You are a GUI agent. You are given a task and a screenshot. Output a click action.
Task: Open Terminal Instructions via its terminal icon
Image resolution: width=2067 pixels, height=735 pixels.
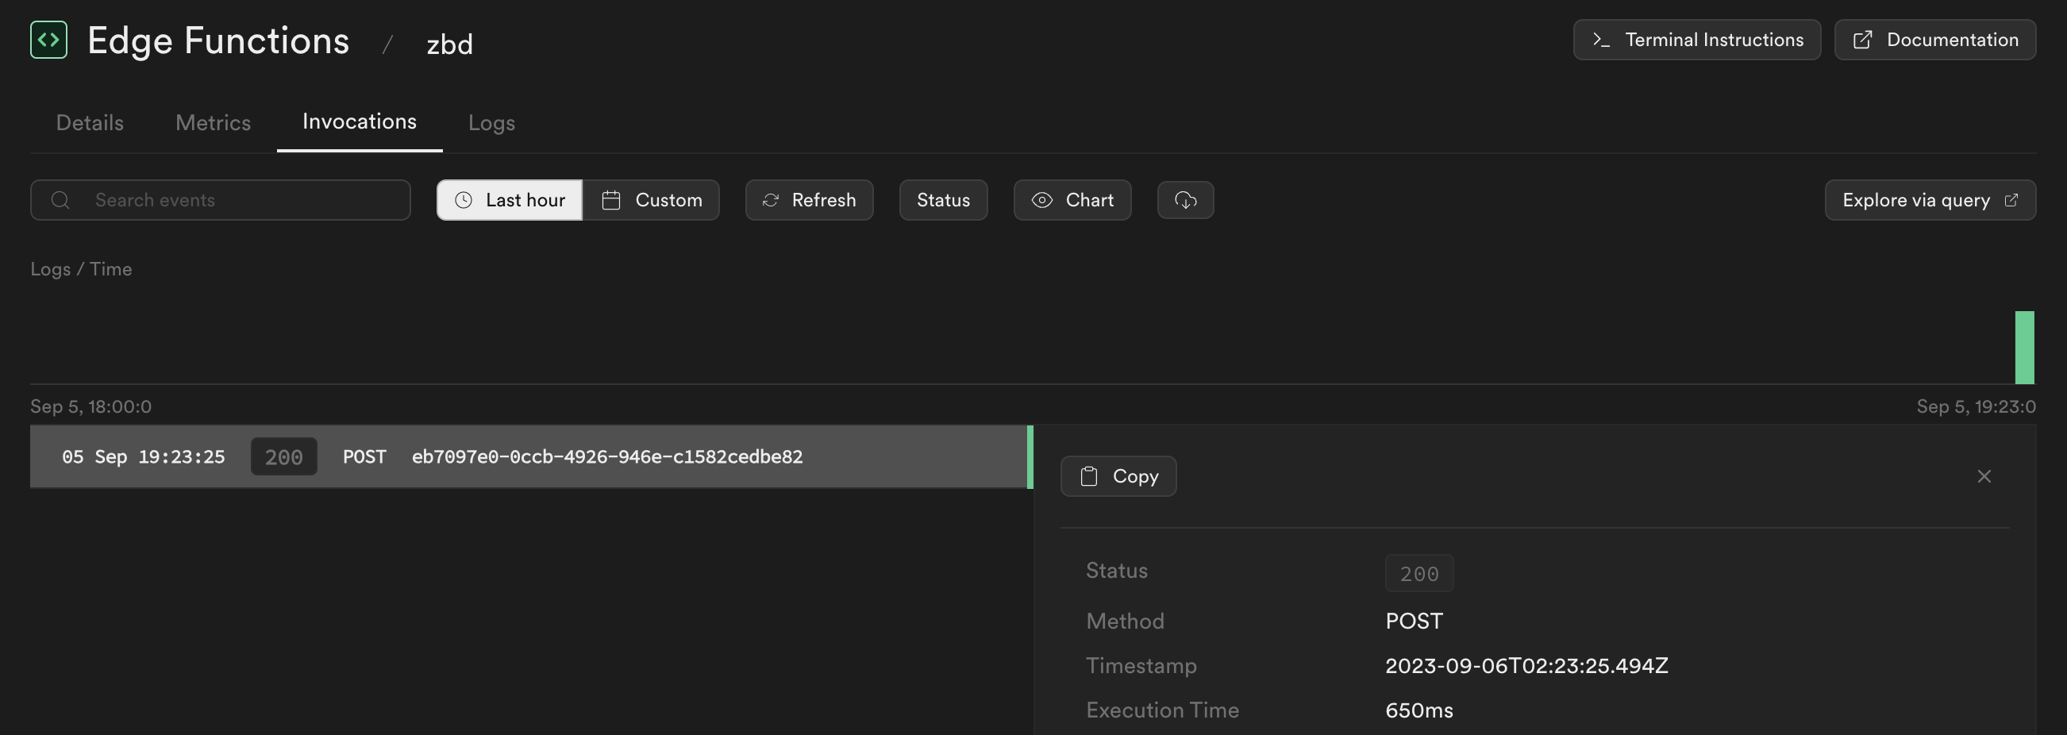click(1603, 39)
